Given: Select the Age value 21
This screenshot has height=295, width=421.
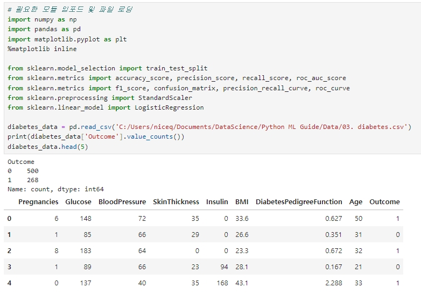Looking at the screenshot, I should click(359, 267).
